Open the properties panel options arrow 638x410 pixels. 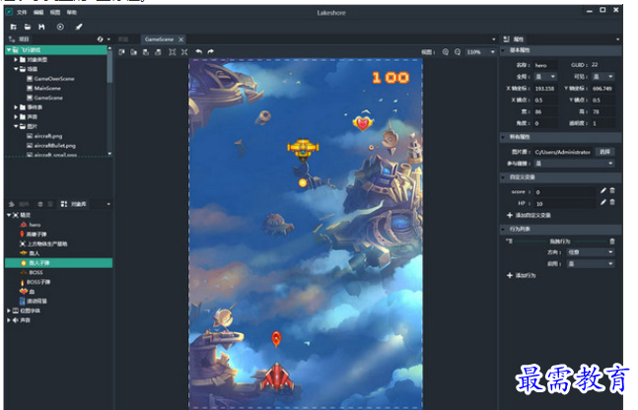(x=617, y=39)
